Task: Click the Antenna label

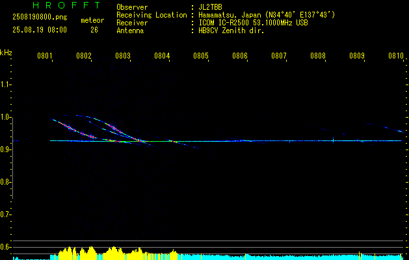Action: pyautogui.click(x=130, y=31)
